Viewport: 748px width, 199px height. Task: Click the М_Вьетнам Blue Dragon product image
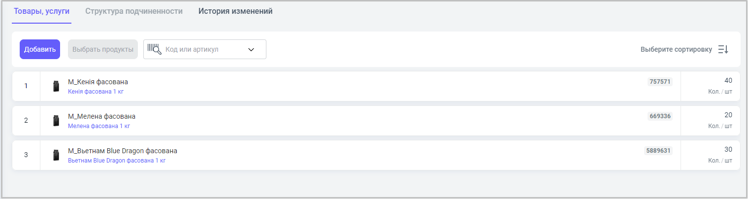click(56, 155)
